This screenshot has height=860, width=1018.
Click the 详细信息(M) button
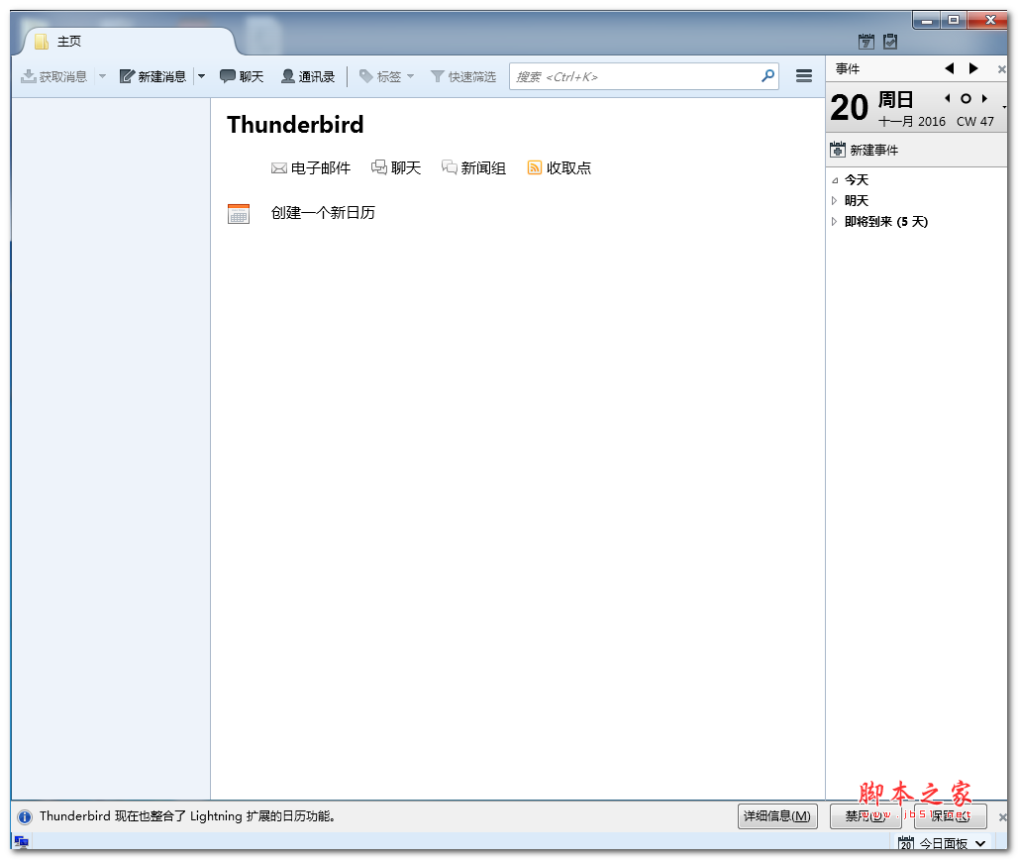click(777, 815)
